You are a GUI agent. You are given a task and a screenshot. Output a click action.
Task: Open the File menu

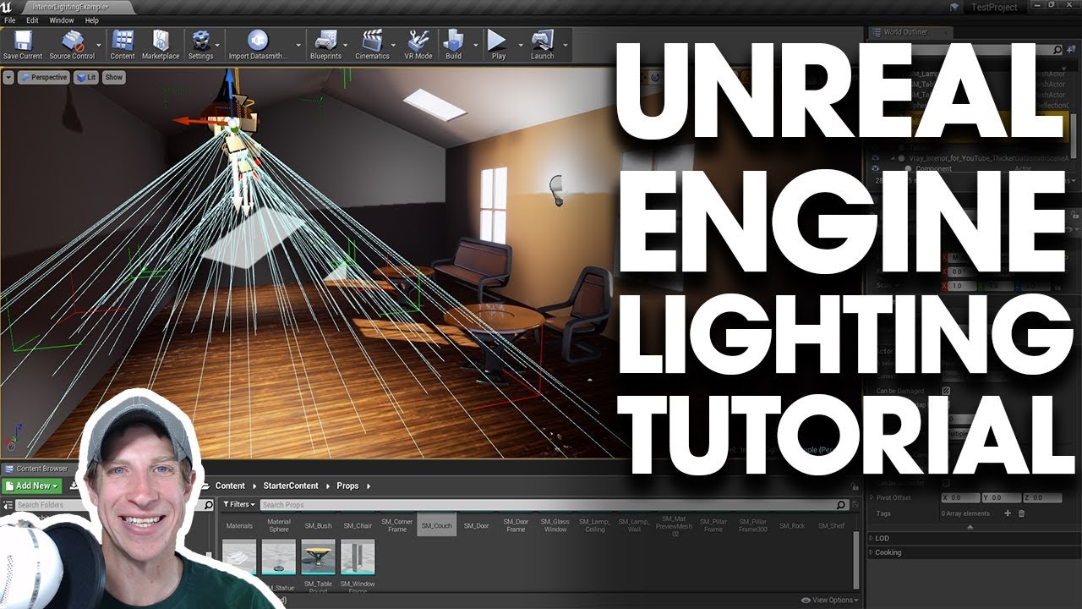click(10, 20)
